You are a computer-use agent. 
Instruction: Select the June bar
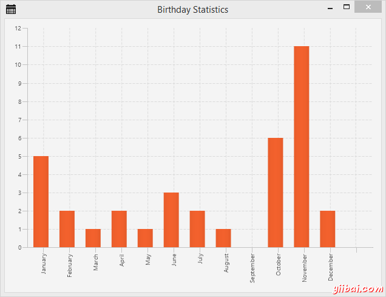pyautogui.click(x=171, y=220)
